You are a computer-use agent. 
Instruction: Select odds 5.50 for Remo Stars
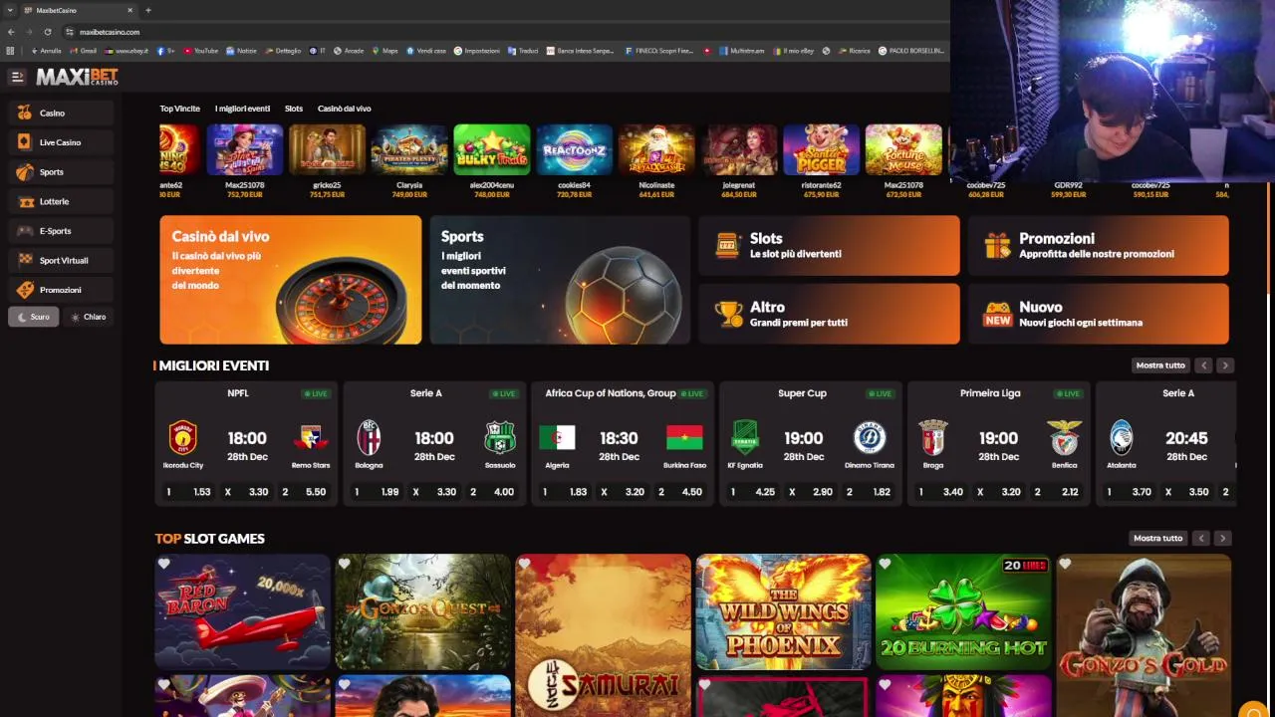pos(305,492)
